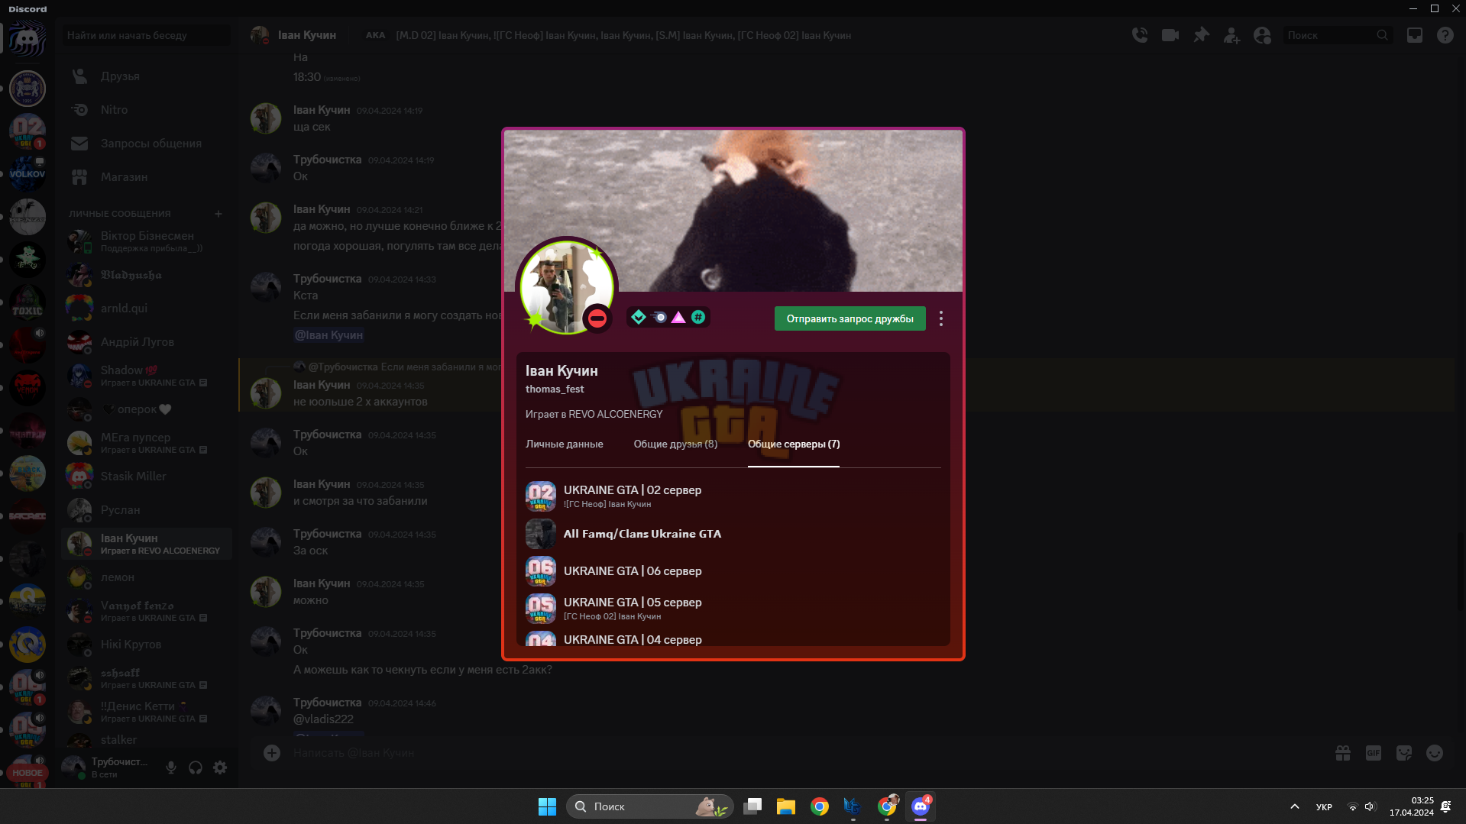Open DM with Shadow

147,376
